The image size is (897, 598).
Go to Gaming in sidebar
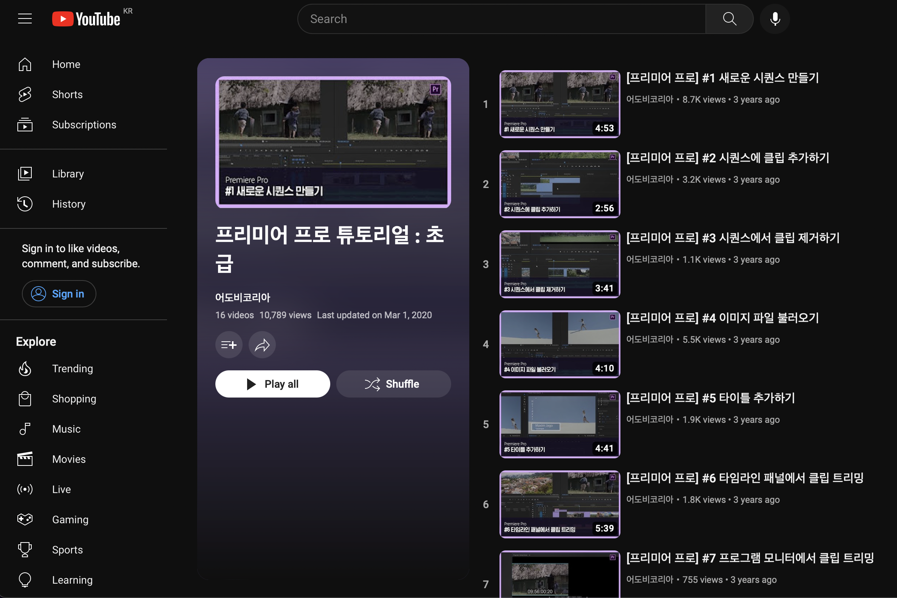click(x=70, y=519)
